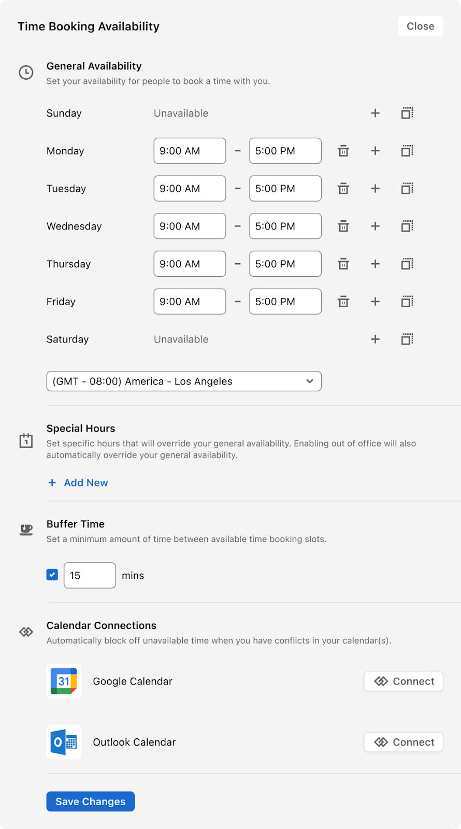Click the copy icon in Sunday row
This screenshot has height=829, width=461.
point(408,113)
